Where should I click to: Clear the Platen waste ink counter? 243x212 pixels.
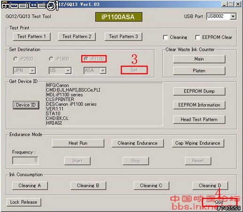[x=199, y=71]
